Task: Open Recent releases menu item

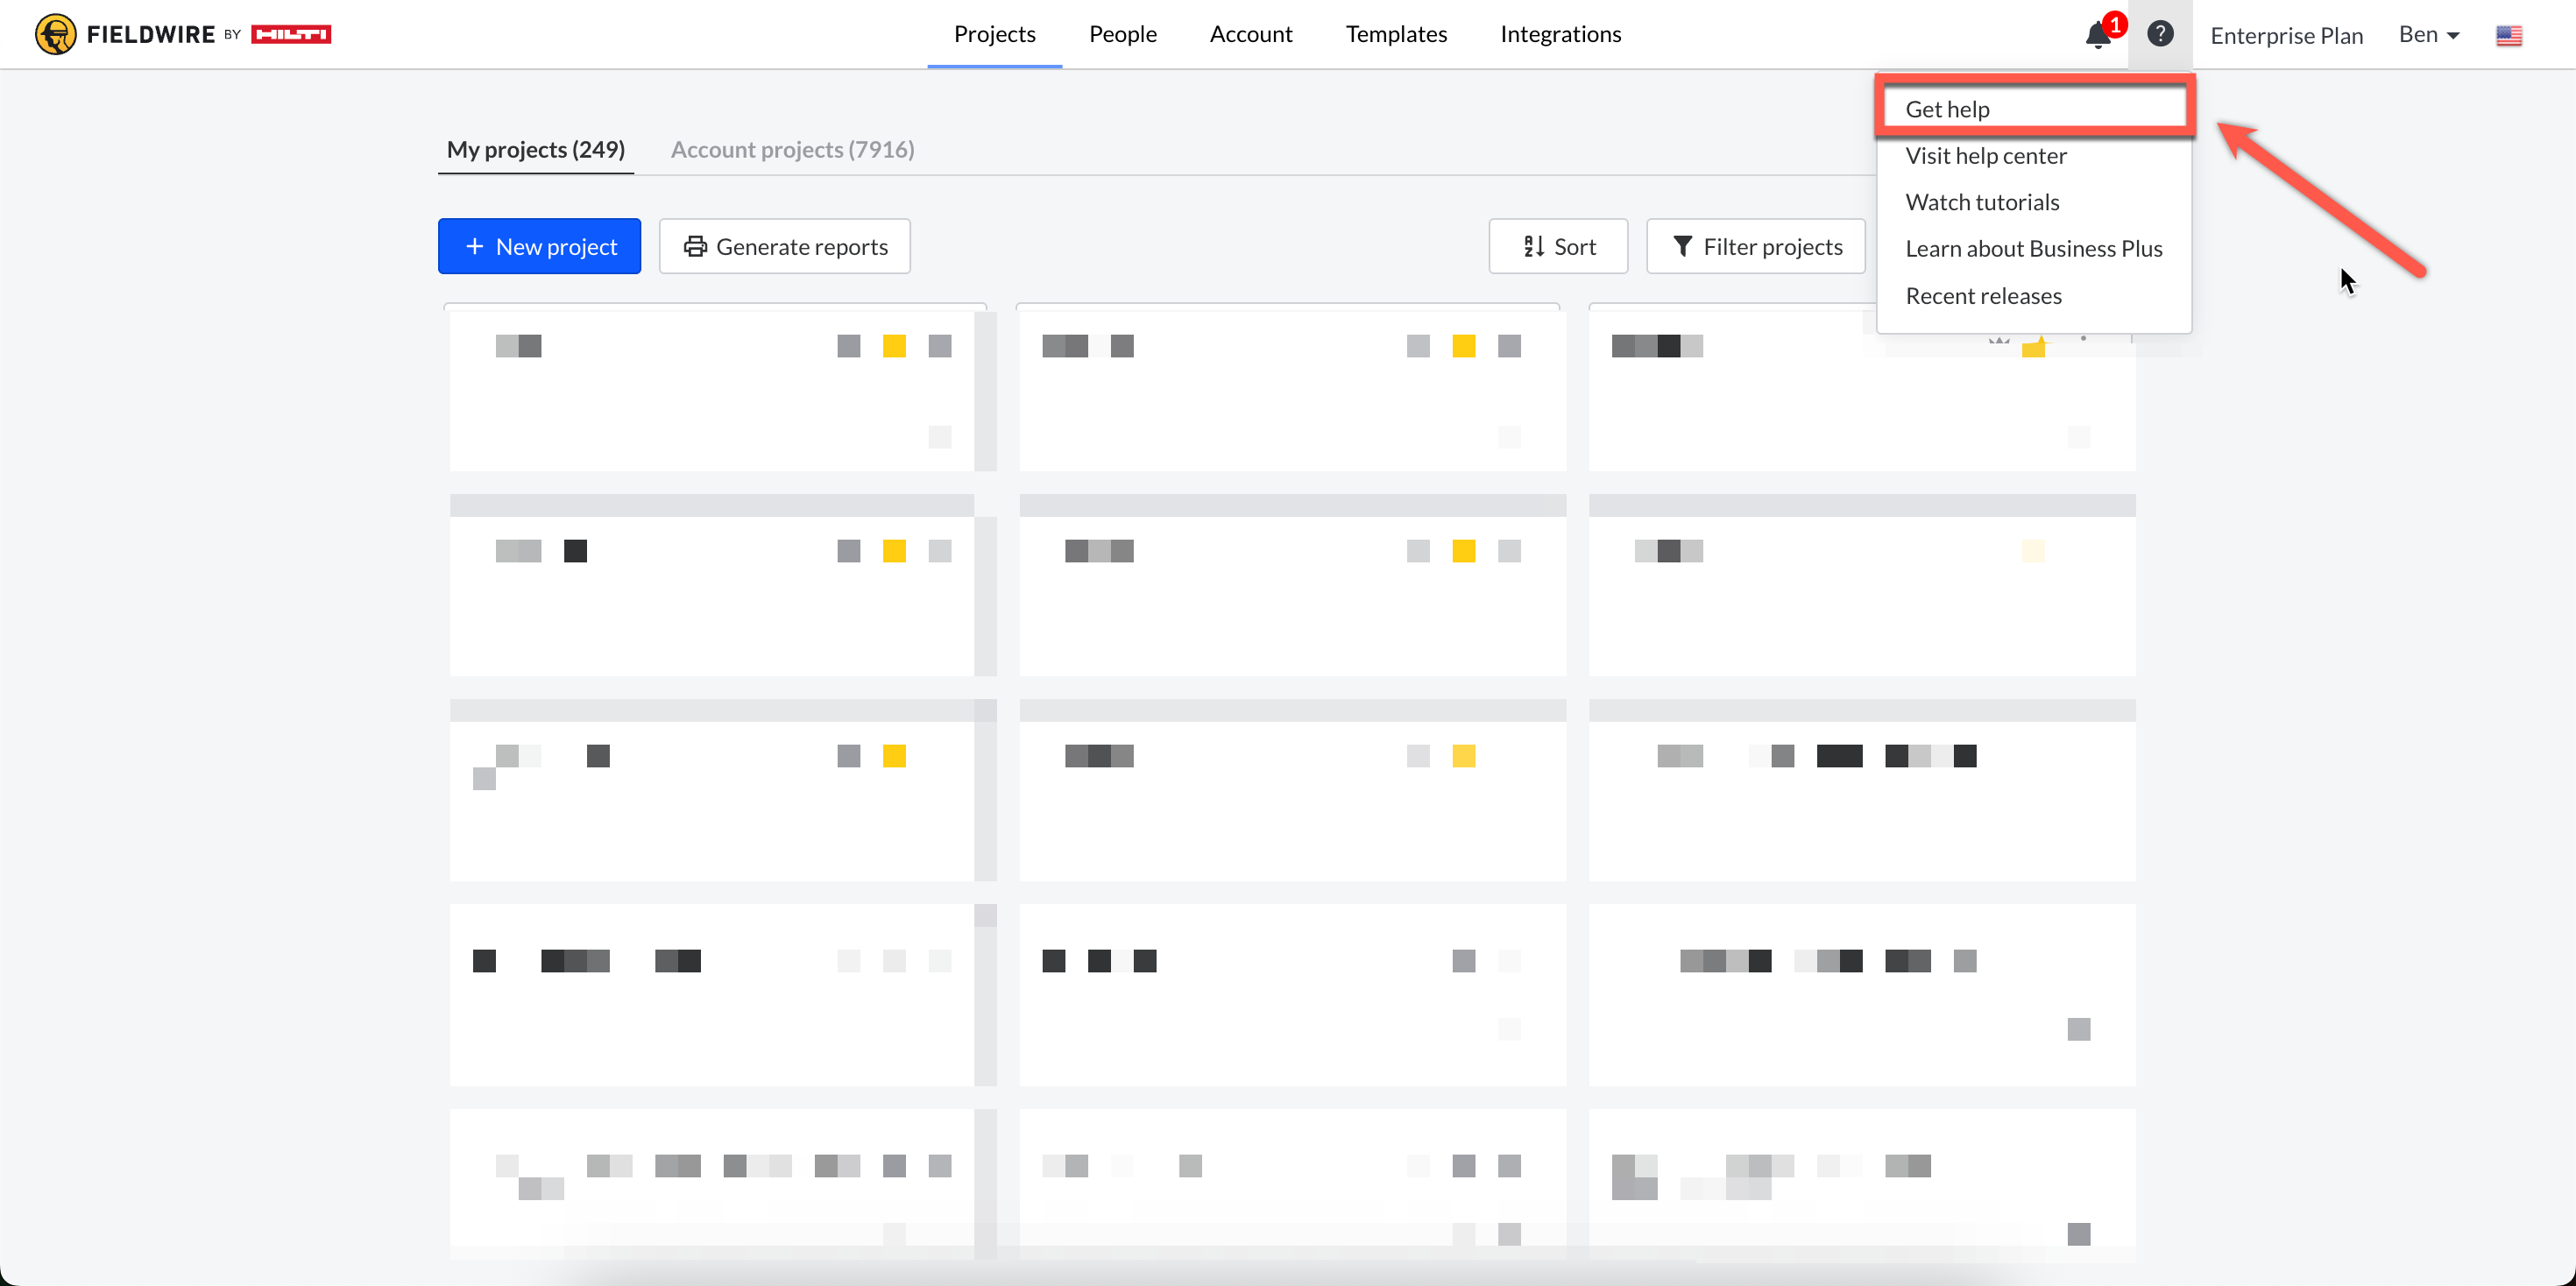Action: [1983, 296]
